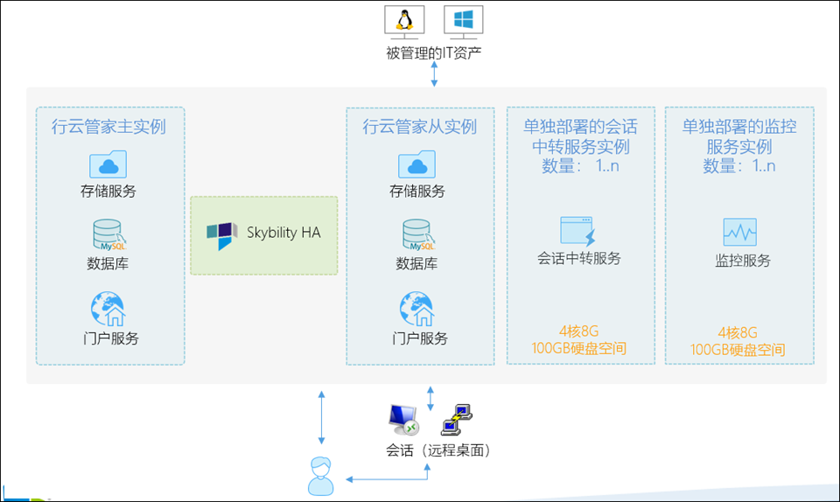Select portal service globe icon in 行云管家主实例
The width and height of the screenshot is (840, 502).
[108, 309]
